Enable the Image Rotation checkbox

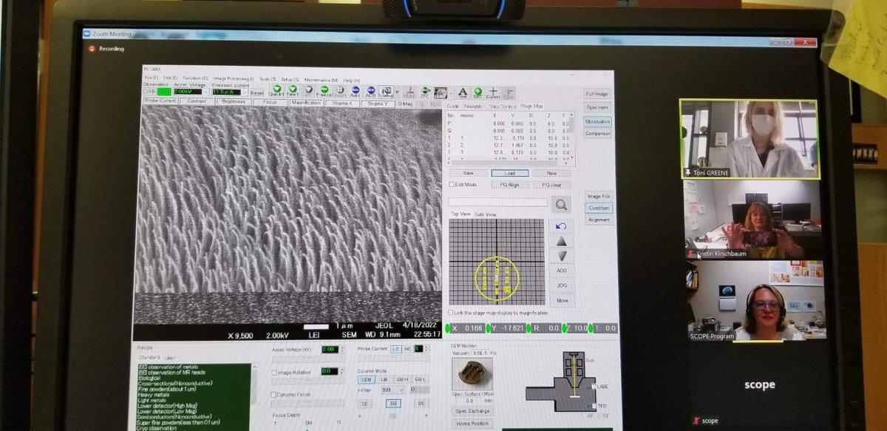click(x=275, y=372)
